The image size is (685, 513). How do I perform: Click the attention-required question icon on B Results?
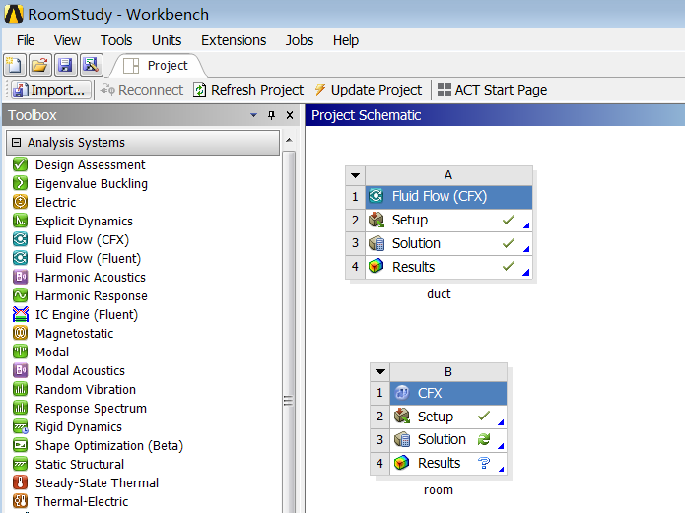click(x=484, y=463)
